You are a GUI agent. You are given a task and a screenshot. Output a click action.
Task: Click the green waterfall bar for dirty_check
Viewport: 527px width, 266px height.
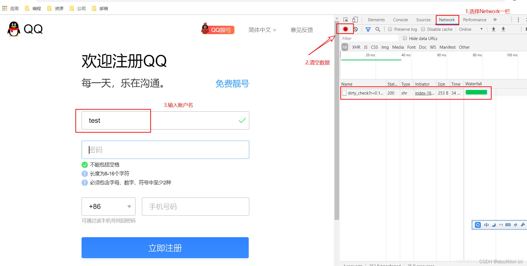[x=476, y=92]
